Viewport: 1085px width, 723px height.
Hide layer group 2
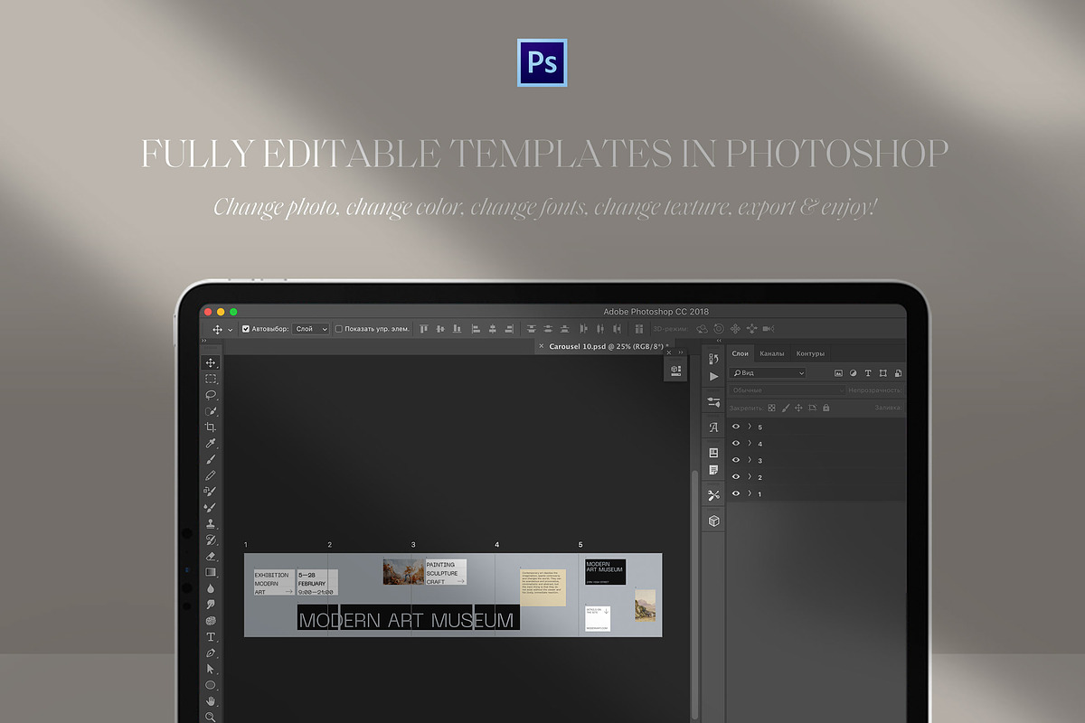point(736,476)
